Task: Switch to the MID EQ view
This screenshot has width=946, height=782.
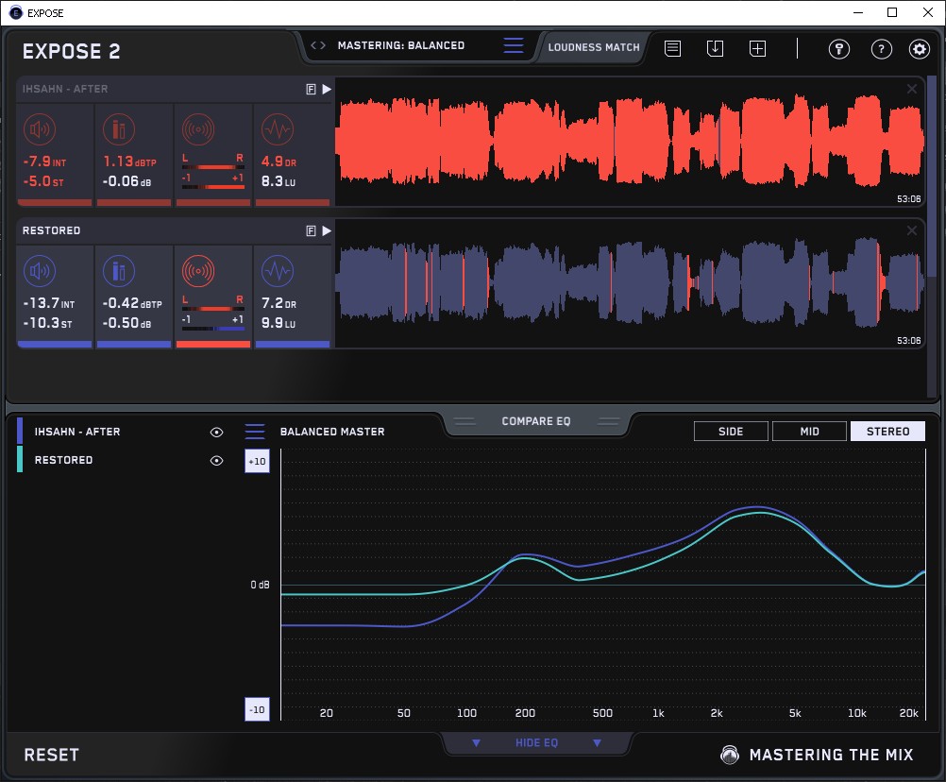Action: pyautogui.click(x=809, y=432)
